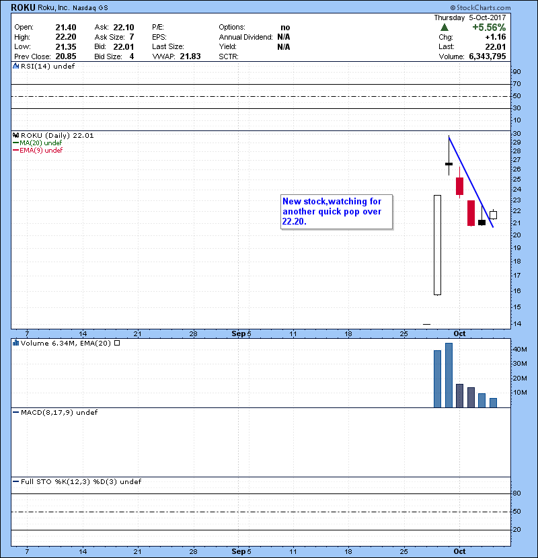Screen dimensions: 538x558
Task: Click the Open value 21.40
Action: coord(66,28)
